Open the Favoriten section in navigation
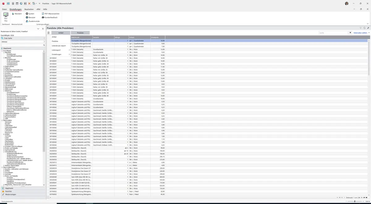Image resolution: width=371 pixels, height=204 pixels. (23, 191)
